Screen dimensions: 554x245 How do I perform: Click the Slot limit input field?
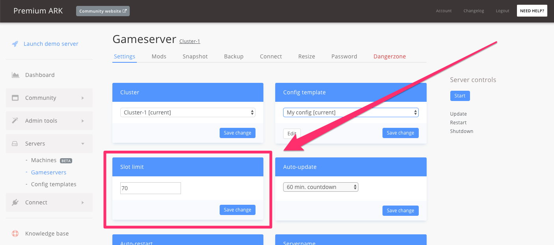[151, 188]
